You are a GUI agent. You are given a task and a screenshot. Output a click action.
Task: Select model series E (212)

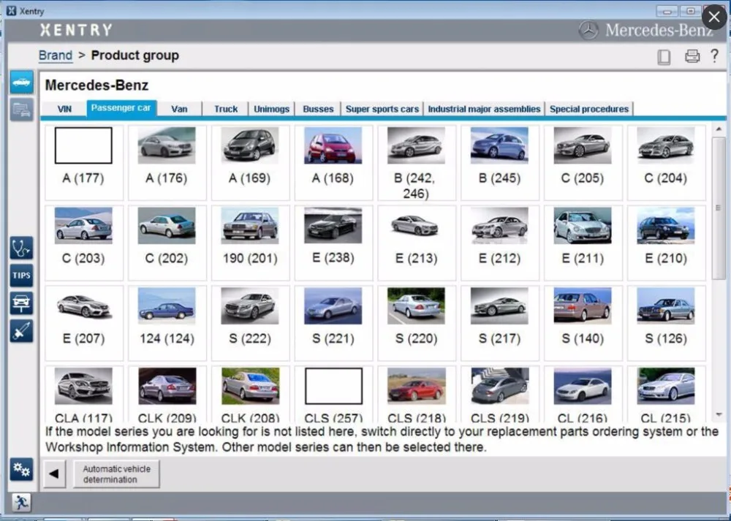tap(500, 243)
